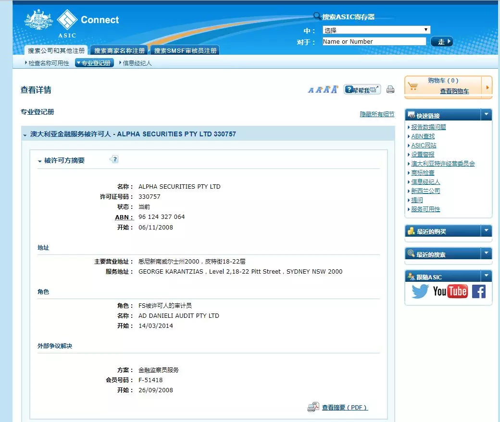Screen dimensions: 500x422
Task: Collapse the 快速链接 panel
Action: (x=487, y=115)
